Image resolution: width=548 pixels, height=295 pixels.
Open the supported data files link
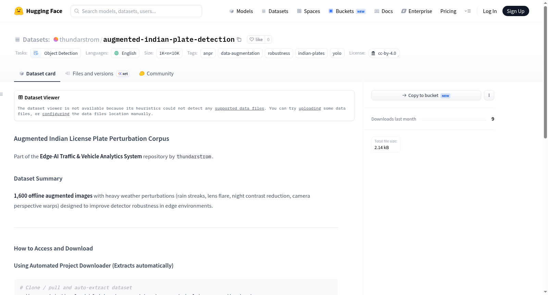coord(239,108)
